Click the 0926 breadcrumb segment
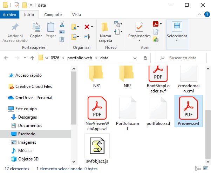Screen dimensions: 211x173 click(55, 58)
